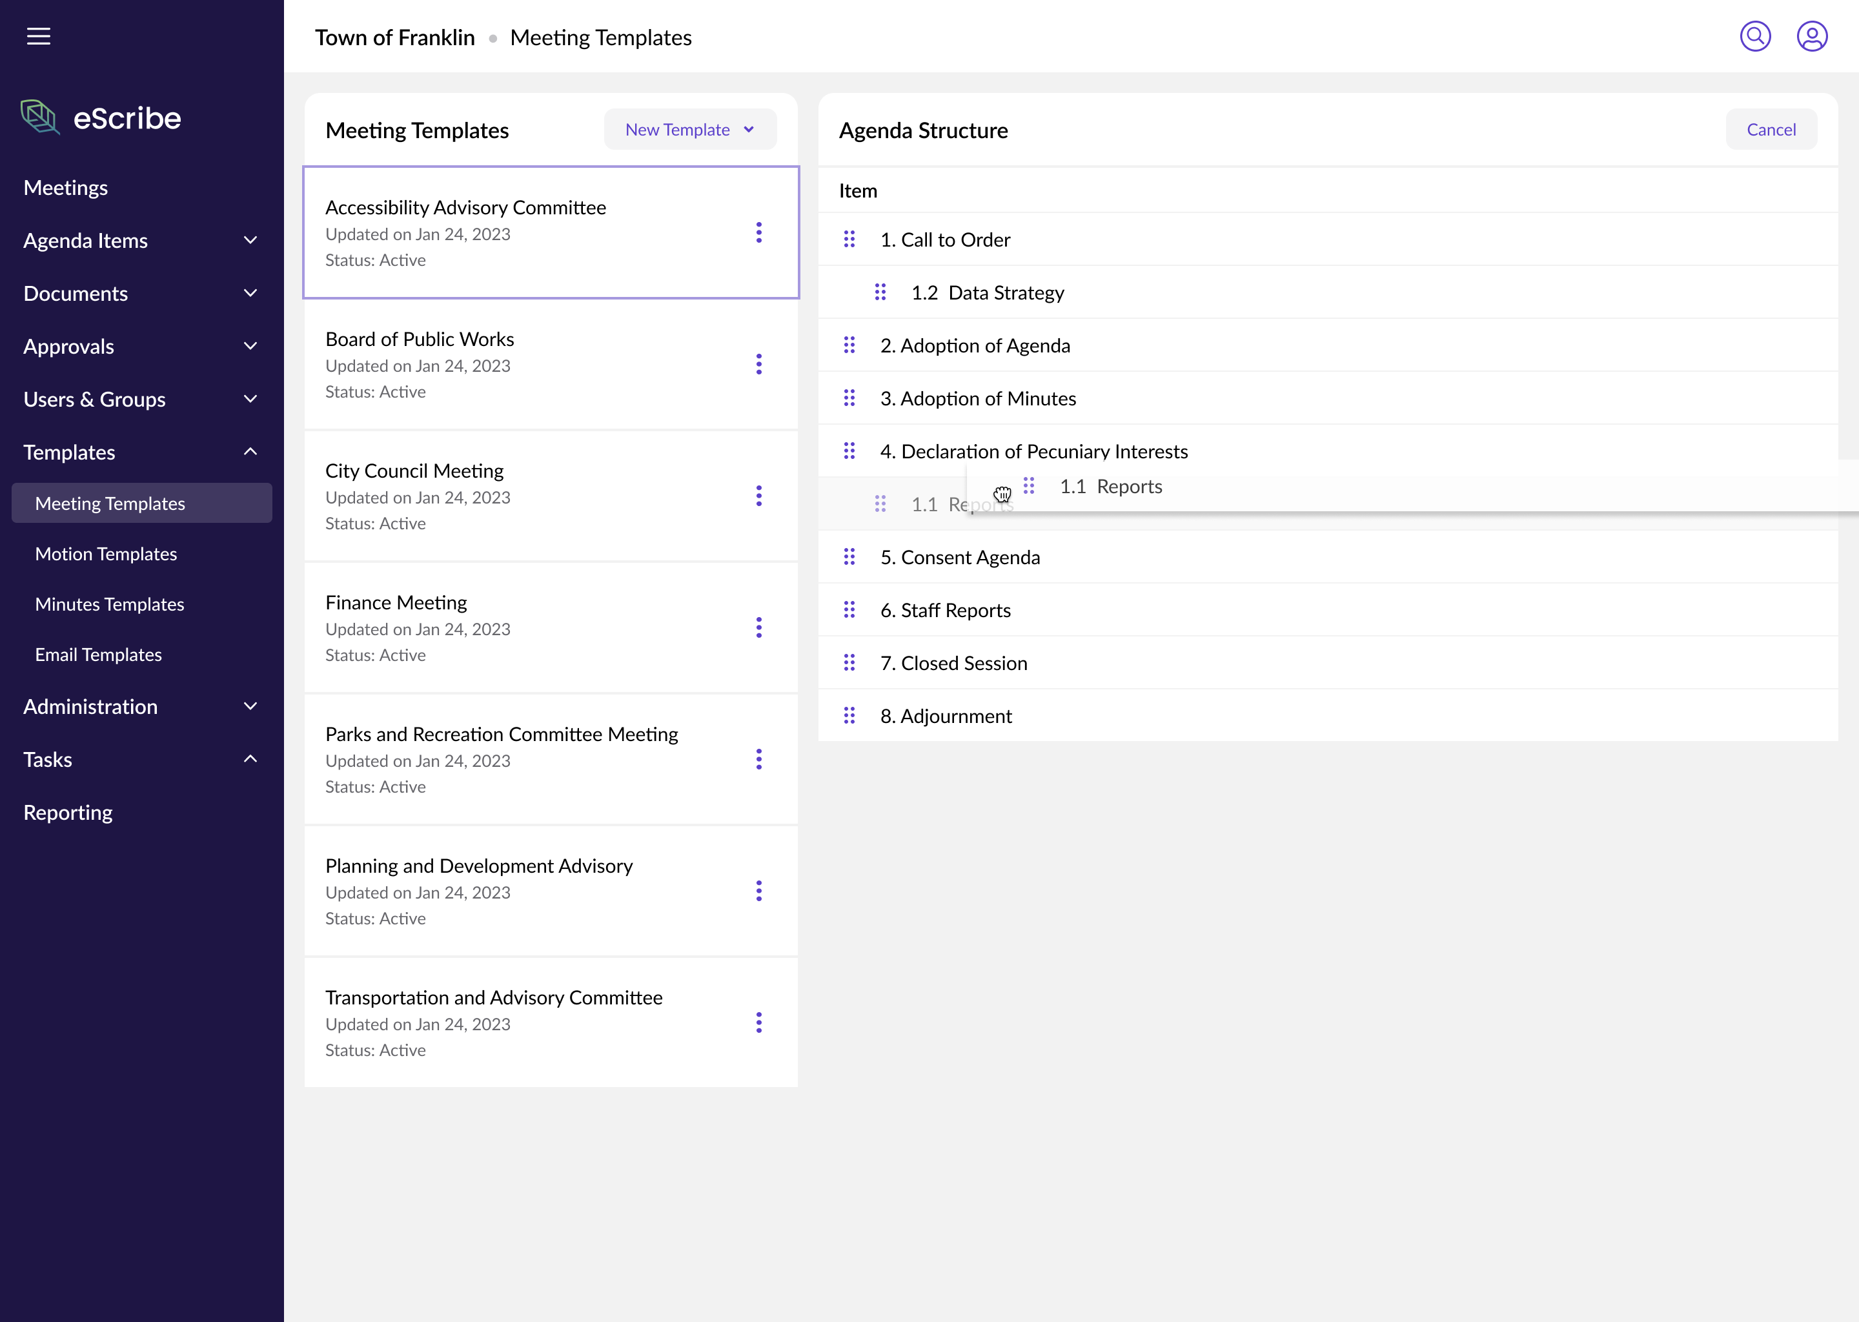Select Parks and Recreation Committee Meeting template
Viewport: 1859px width, 1322px height.
(551, 760)
